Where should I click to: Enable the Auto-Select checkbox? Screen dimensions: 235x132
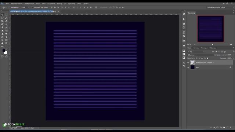[x=9, y=7]
